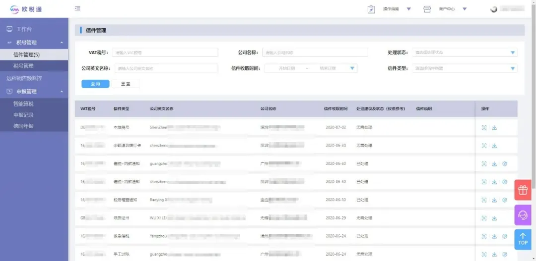Click the blue 查询 button
Viewport: 536px width, 261px height.
[95, 84]
